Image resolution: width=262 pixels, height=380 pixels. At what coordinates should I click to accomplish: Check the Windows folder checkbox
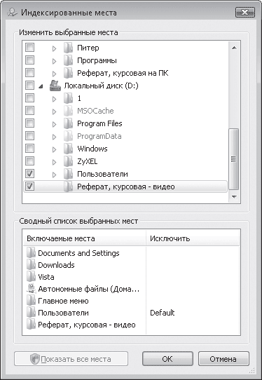pos(30,148)
